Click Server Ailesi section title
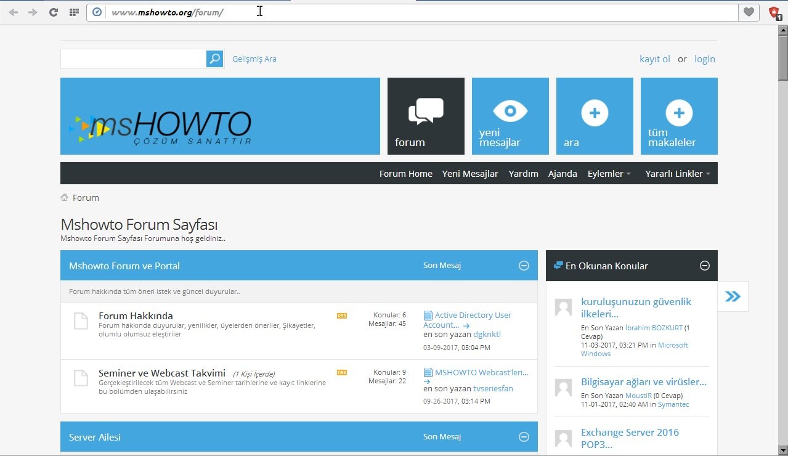Viewport: 788px width, 456px height. (95, 438)
